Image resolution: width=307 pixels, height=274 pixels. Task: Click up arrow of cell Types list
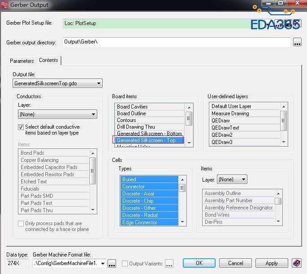tap(182, 179)
